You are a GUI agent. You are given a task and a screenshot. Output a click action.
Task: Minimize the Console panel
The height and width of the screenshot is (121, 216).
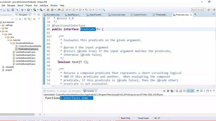214,91
